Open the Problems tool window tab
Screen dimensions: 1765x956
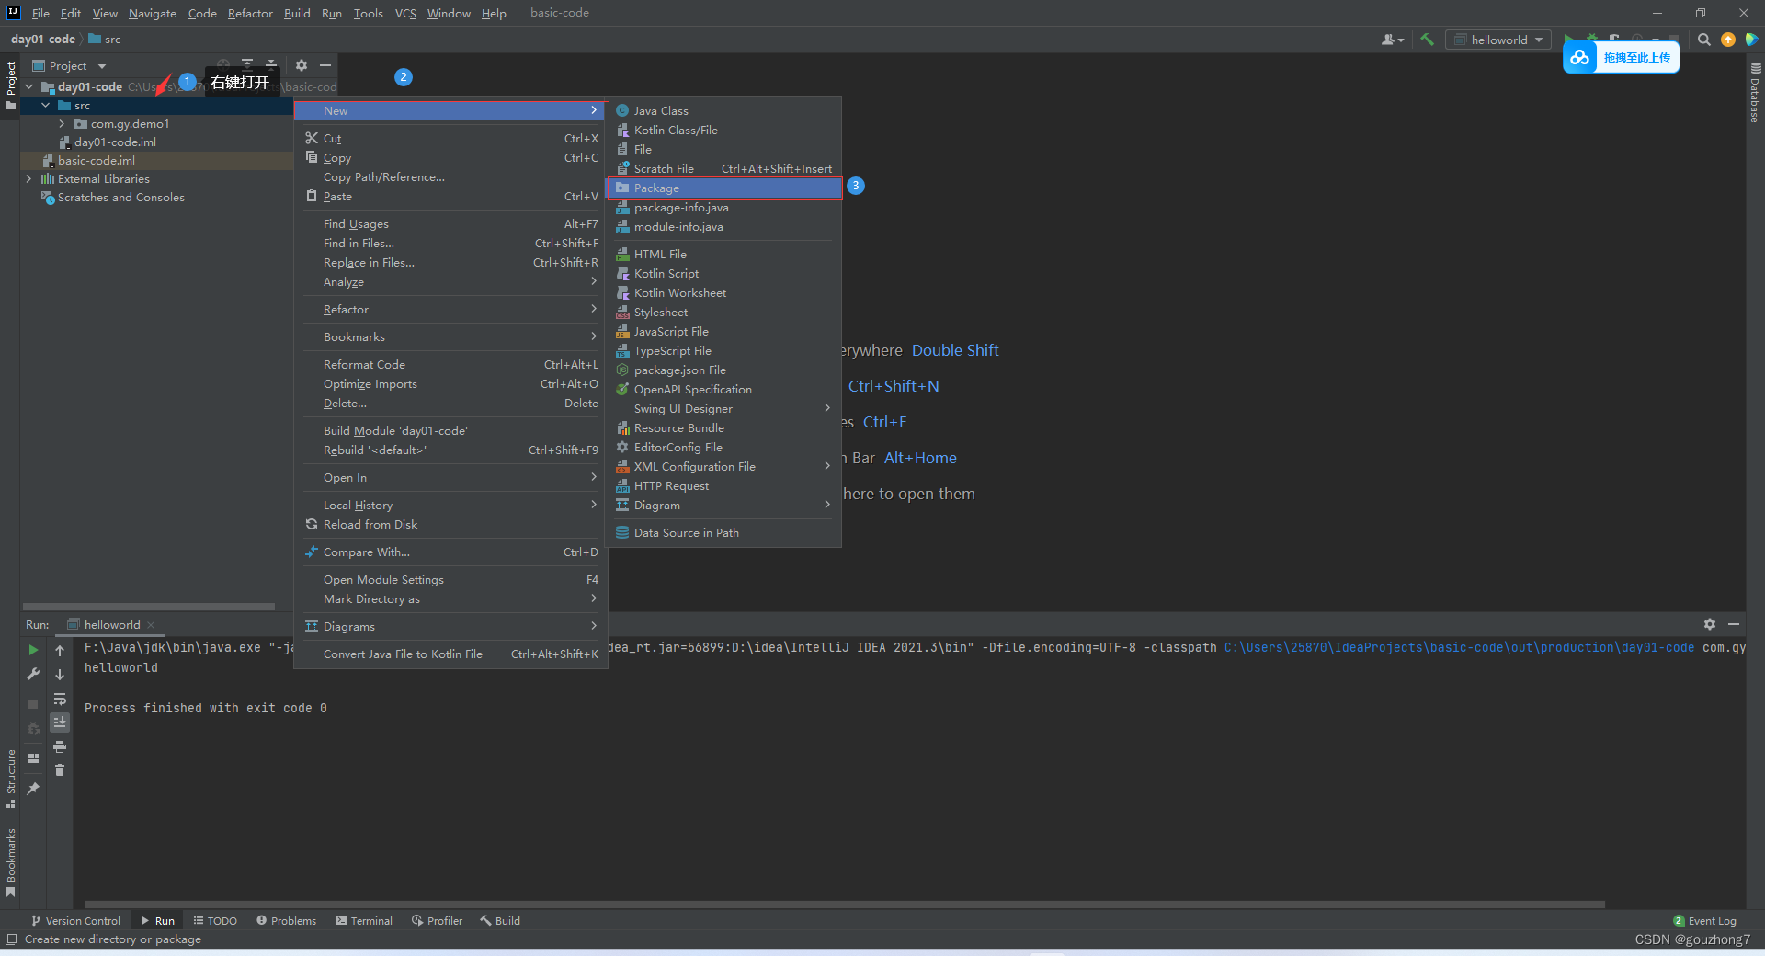click(286, 920)
